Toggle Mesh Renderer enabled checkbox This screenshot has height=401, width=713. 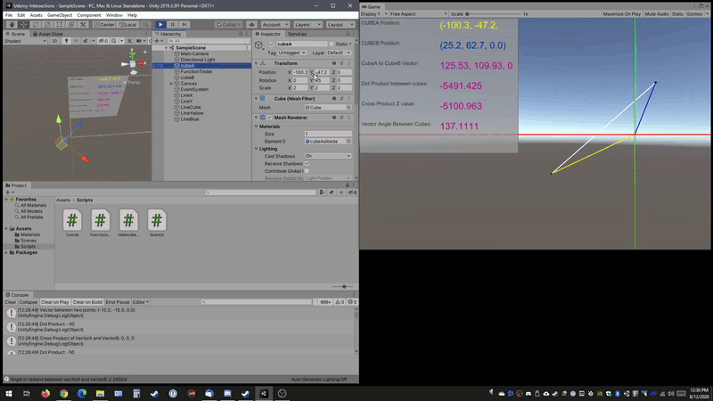coord(270,118)
